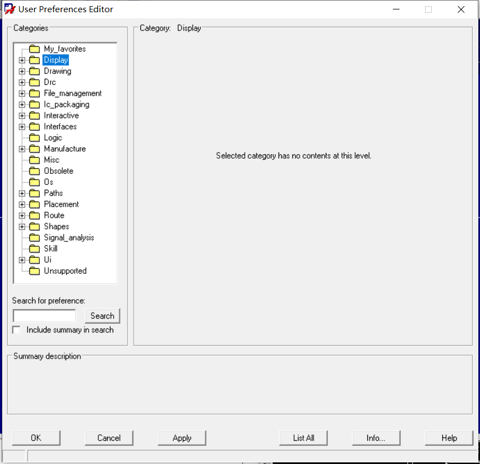Click the Skill folder icon
The image size is (480, 464).
coord(34,249)
